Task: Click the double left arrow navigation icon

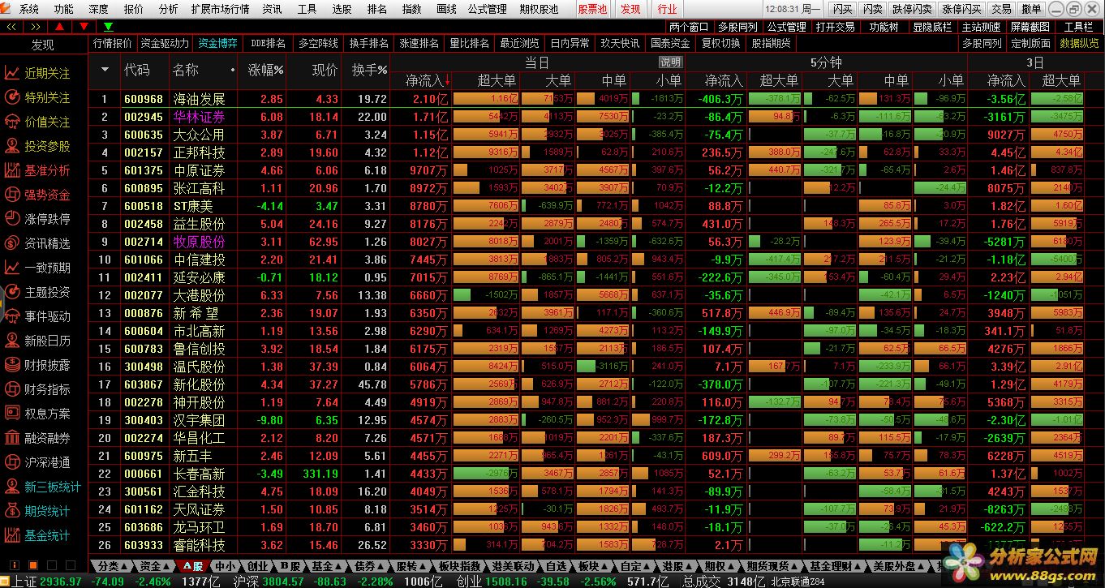Action: (12, 27)
